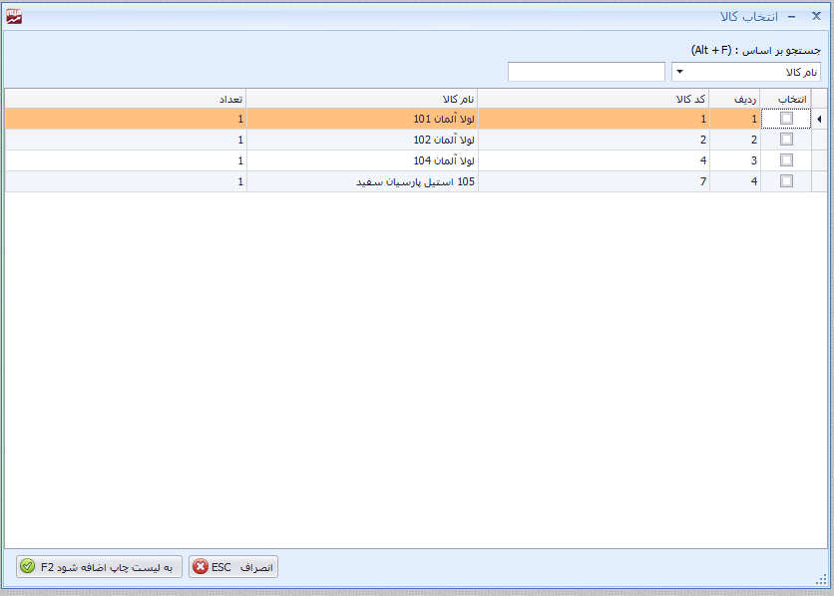834x596 pixels.
Task: Select the لولا آلمان 102 name cell
Action: click(362, 140)
